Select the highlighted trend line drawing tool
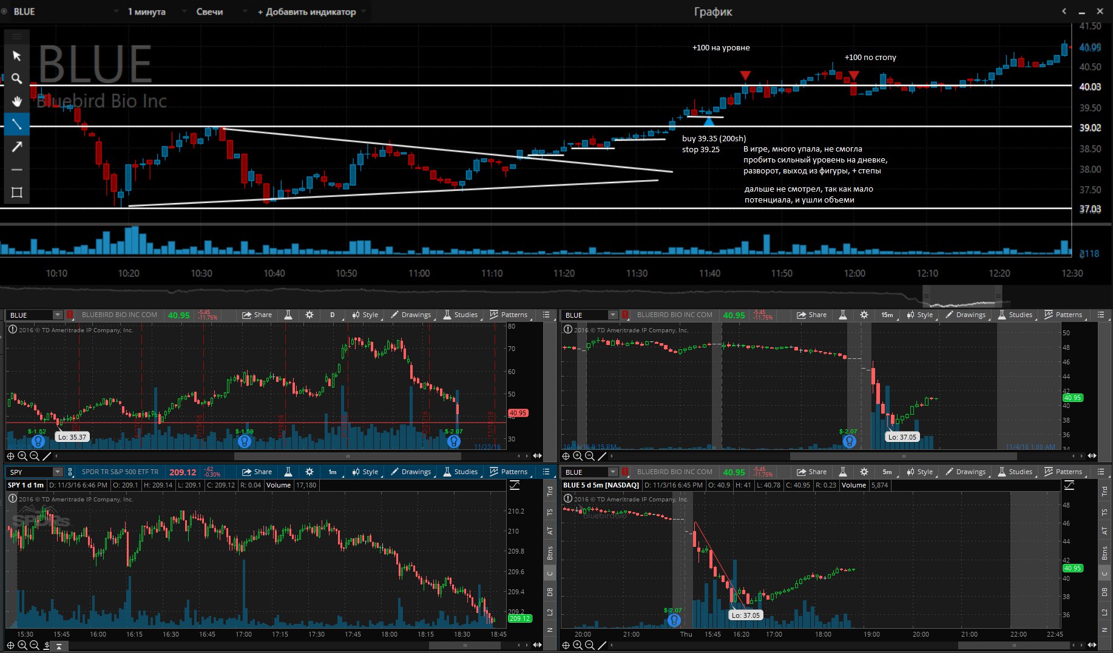1113x653 pixels. point(17,124)
